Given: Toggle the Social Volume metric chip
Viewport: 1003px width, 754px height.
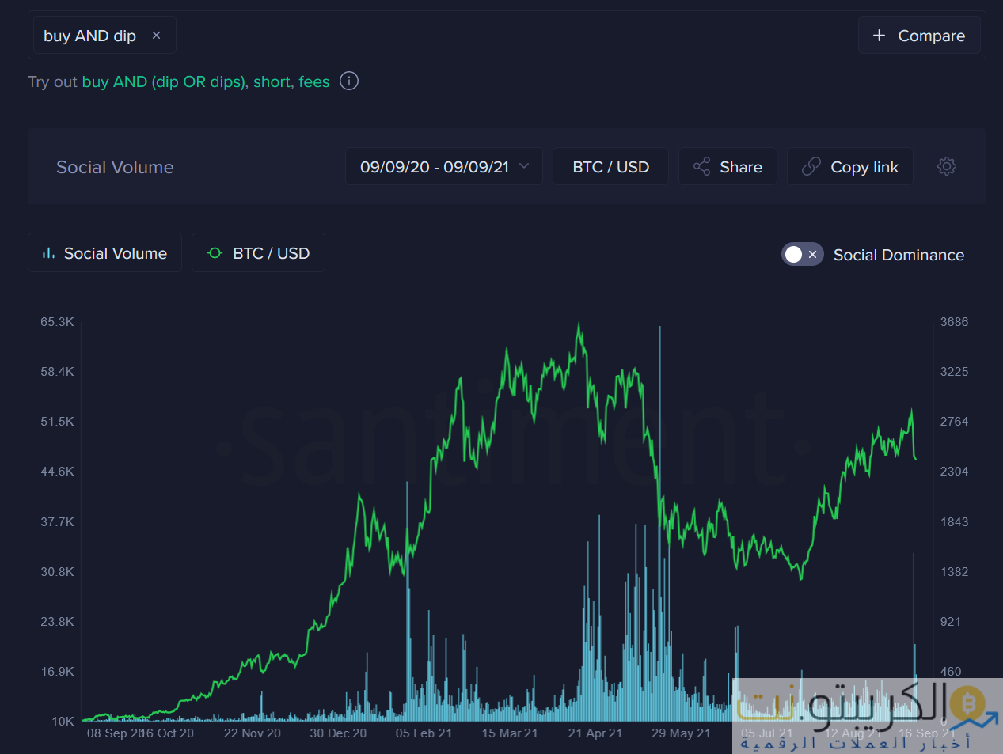Looking at the screenshot, I should click(105, 253).
